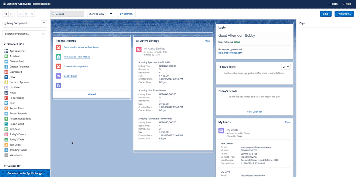Click the Undo icon in the toolbar
This screenshot has height=177, width=356.
[x=5, y=13]
